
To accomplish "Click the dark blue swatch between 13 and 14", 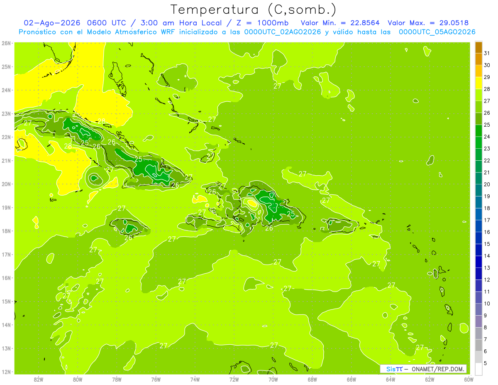I will tap(478, 262).
